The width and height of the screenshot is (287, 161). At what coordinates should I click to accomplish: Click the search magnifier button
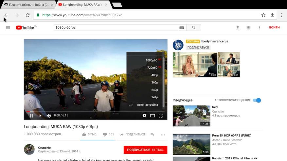point(194,28)
